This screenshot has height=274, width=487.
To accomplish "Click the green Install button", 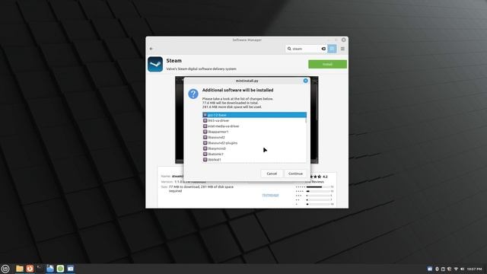I will coord(327,64).
